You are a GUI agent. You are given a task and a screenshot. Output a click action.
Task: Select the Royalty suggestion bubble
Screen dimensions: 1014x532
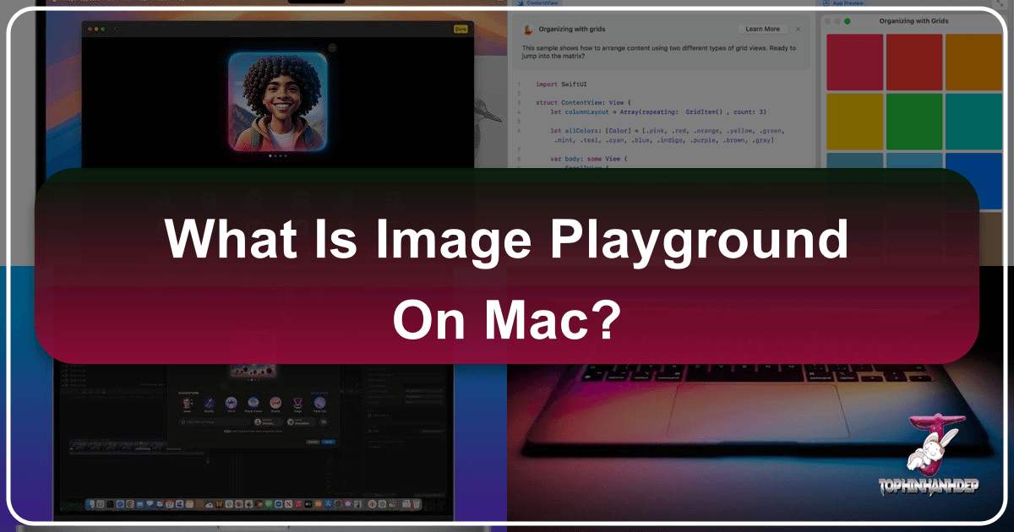click(209, 403)
